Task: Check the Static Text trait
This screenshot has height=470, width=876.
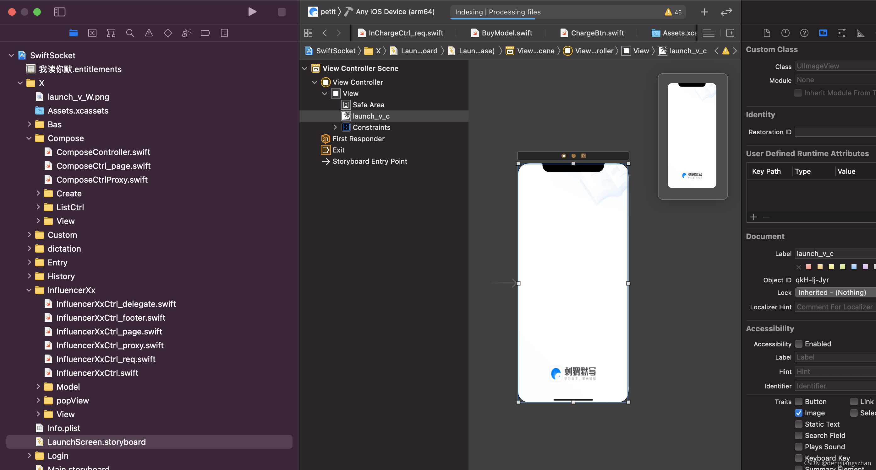Action: click(x=798, y=424)
